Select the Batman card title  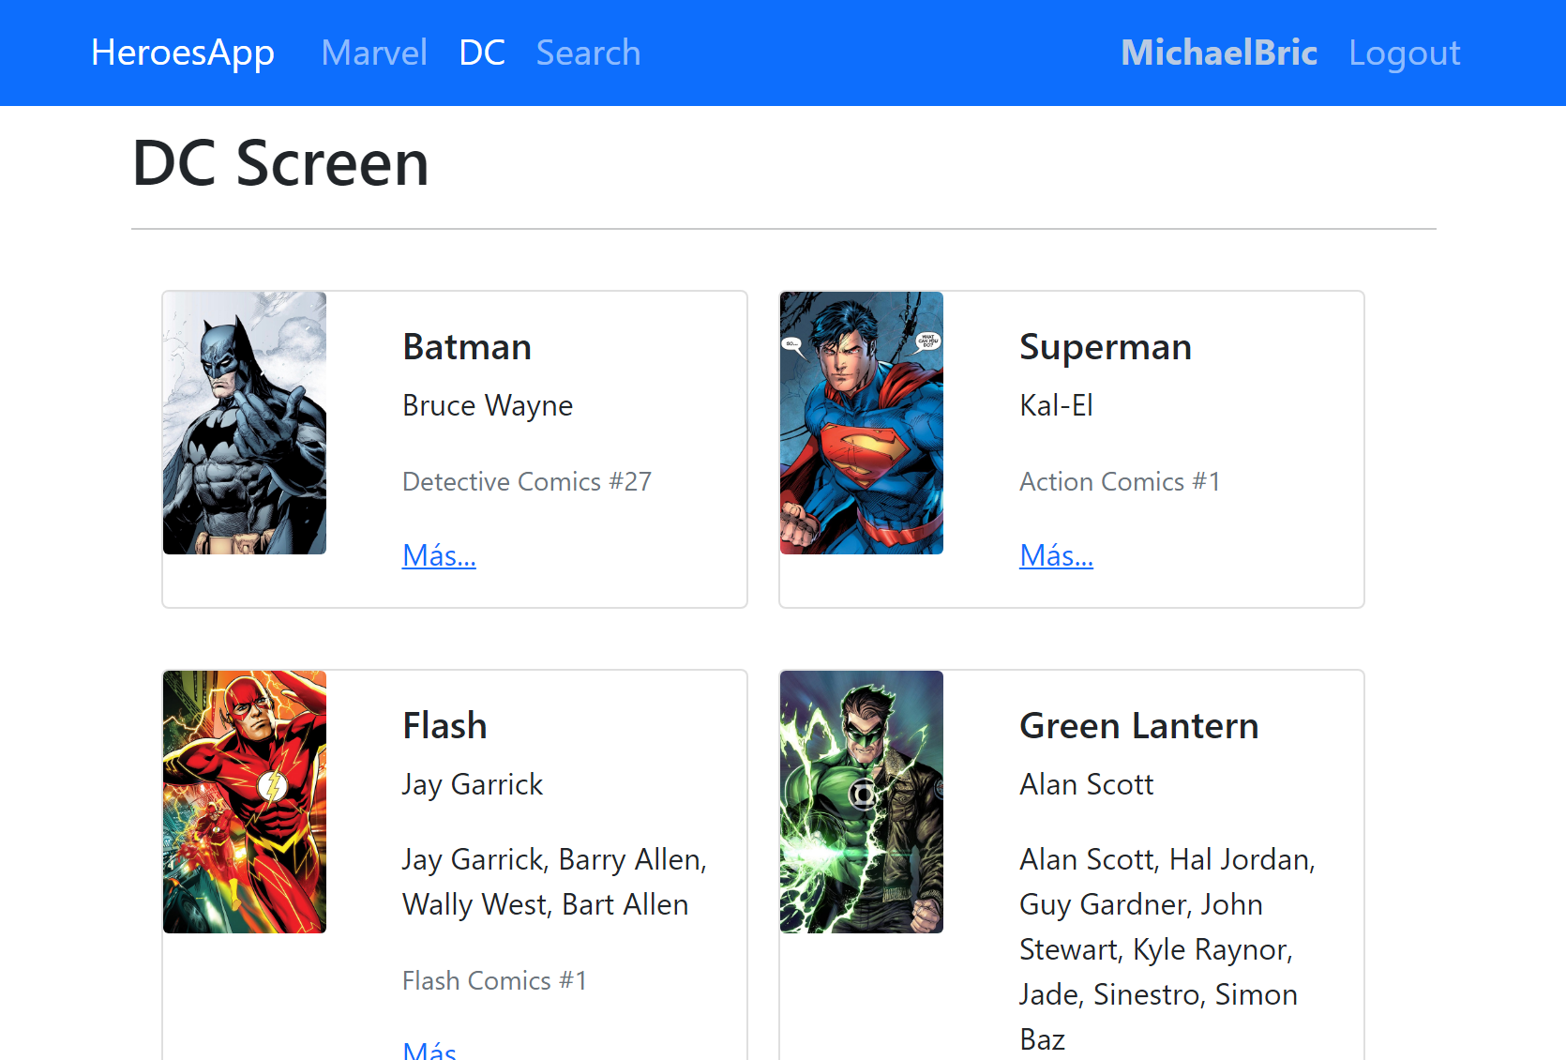[467, 347]
